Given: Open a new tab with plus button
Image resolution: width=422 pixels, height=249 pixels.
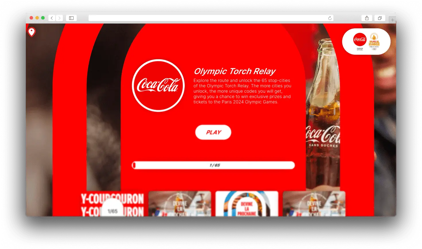Looking at the screenshot, I should [392, 20].
